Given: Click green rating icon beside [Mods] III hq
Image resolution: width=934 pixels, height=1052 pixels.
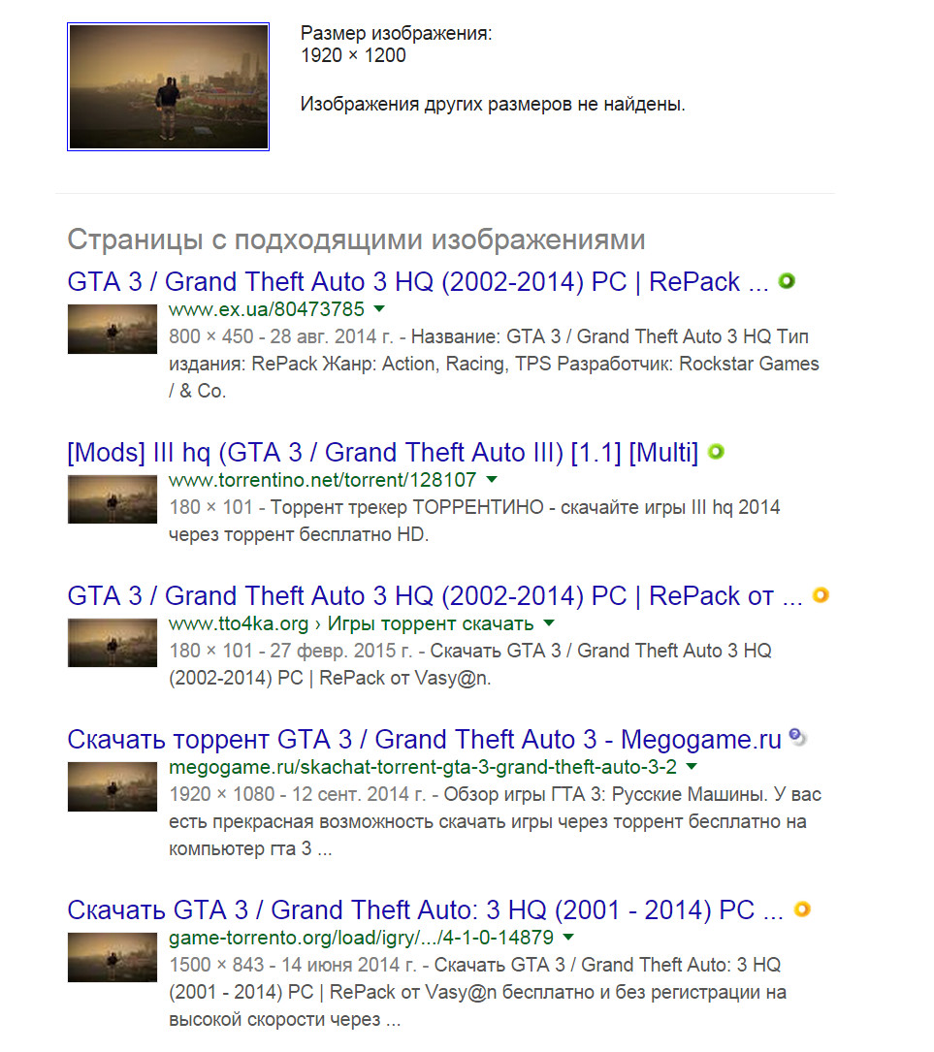Looking at the screenshot, I should (716, 452).
